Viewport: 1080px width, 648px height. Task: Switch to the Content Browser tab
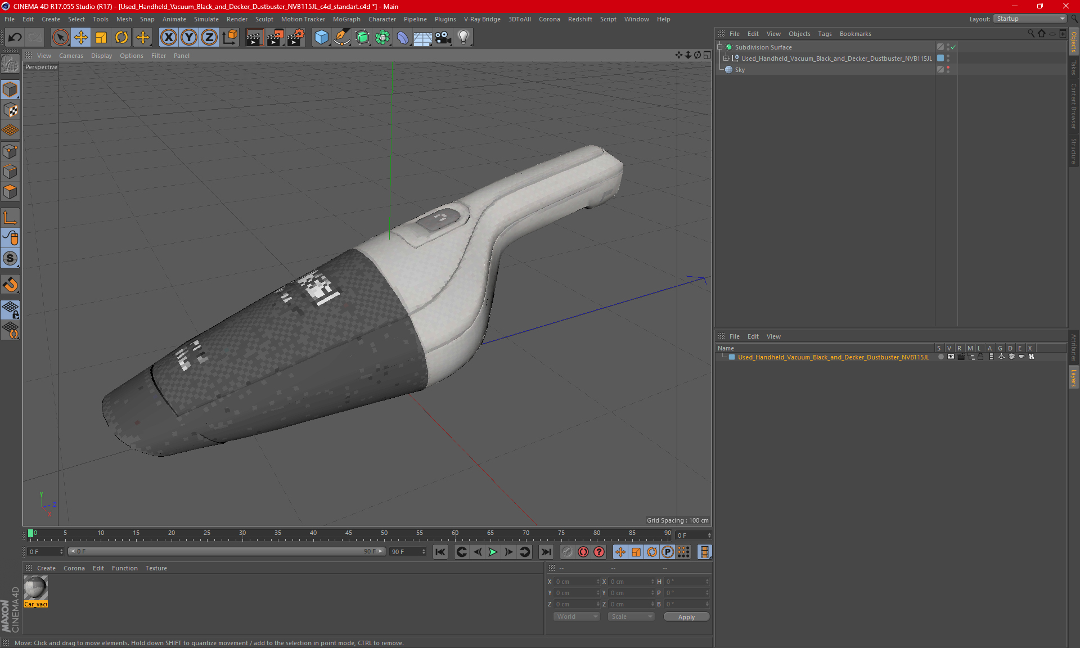point(1074,106)
